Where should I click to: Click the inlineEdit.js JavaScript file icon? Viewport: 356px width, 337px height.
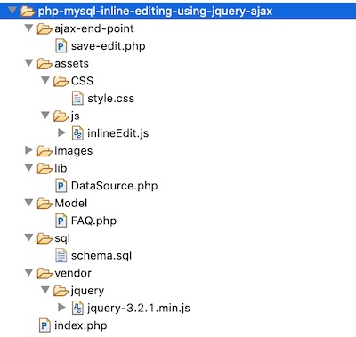click(x=77, y=133)
